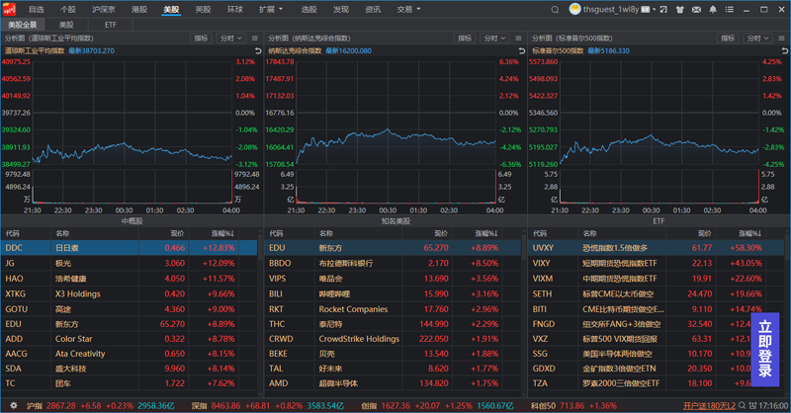
Task: Click the 指标 button on Nasdaq chart
Action: point(465,39)
